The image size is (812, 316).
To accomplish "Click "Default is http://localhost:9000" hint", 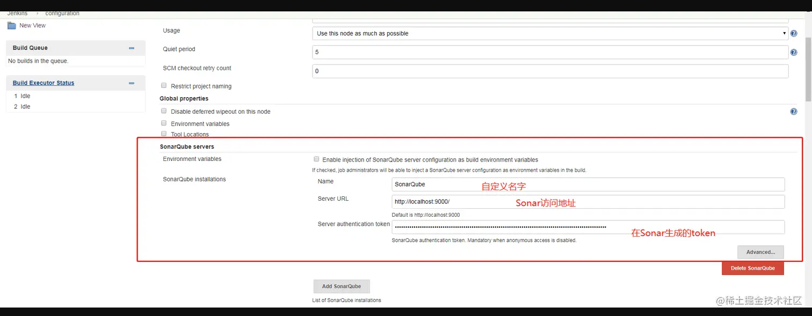I will pos(426,215).
